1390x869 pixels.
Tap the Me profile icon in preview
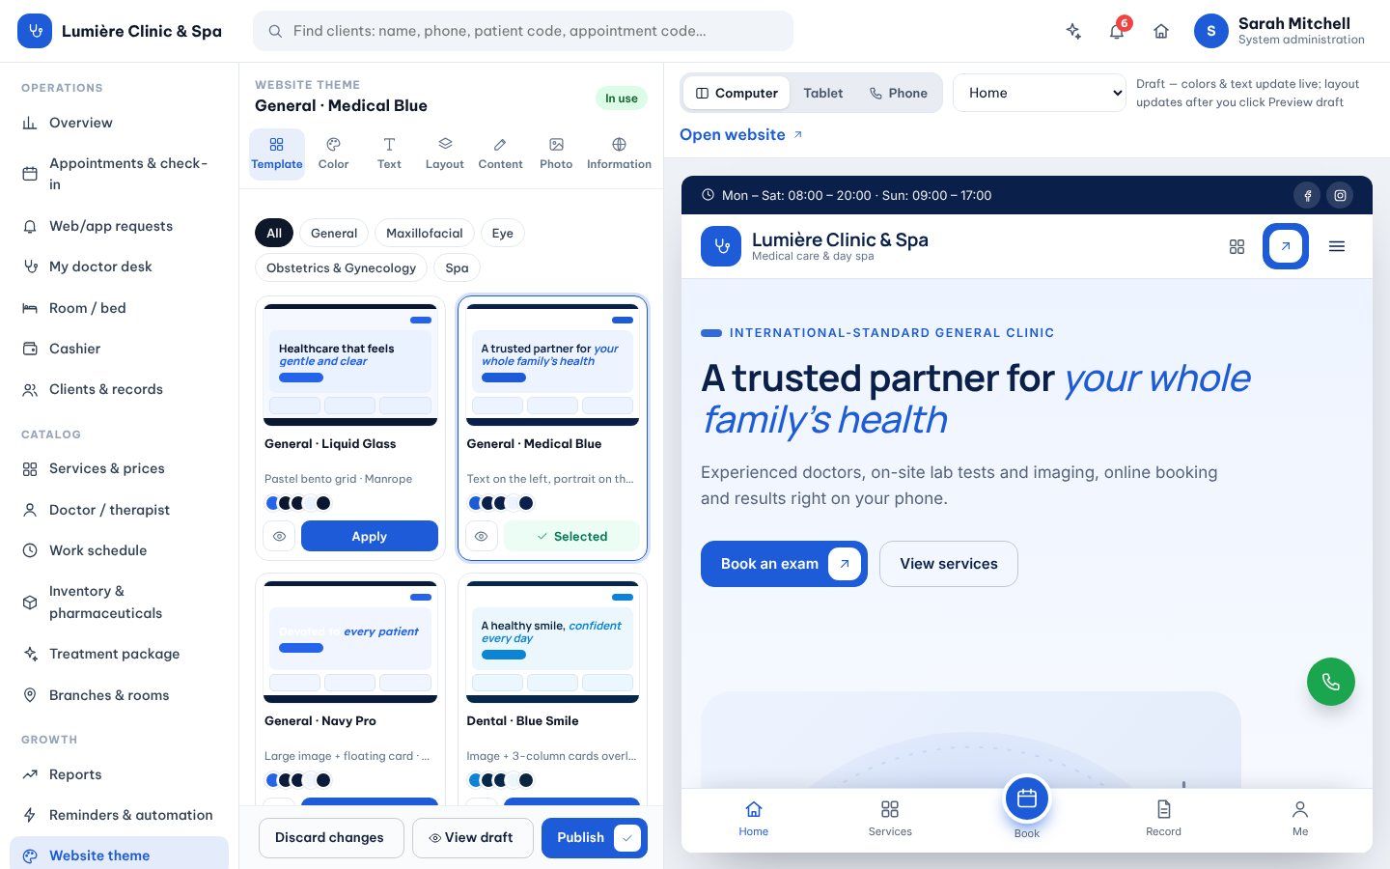(1300, 809)
